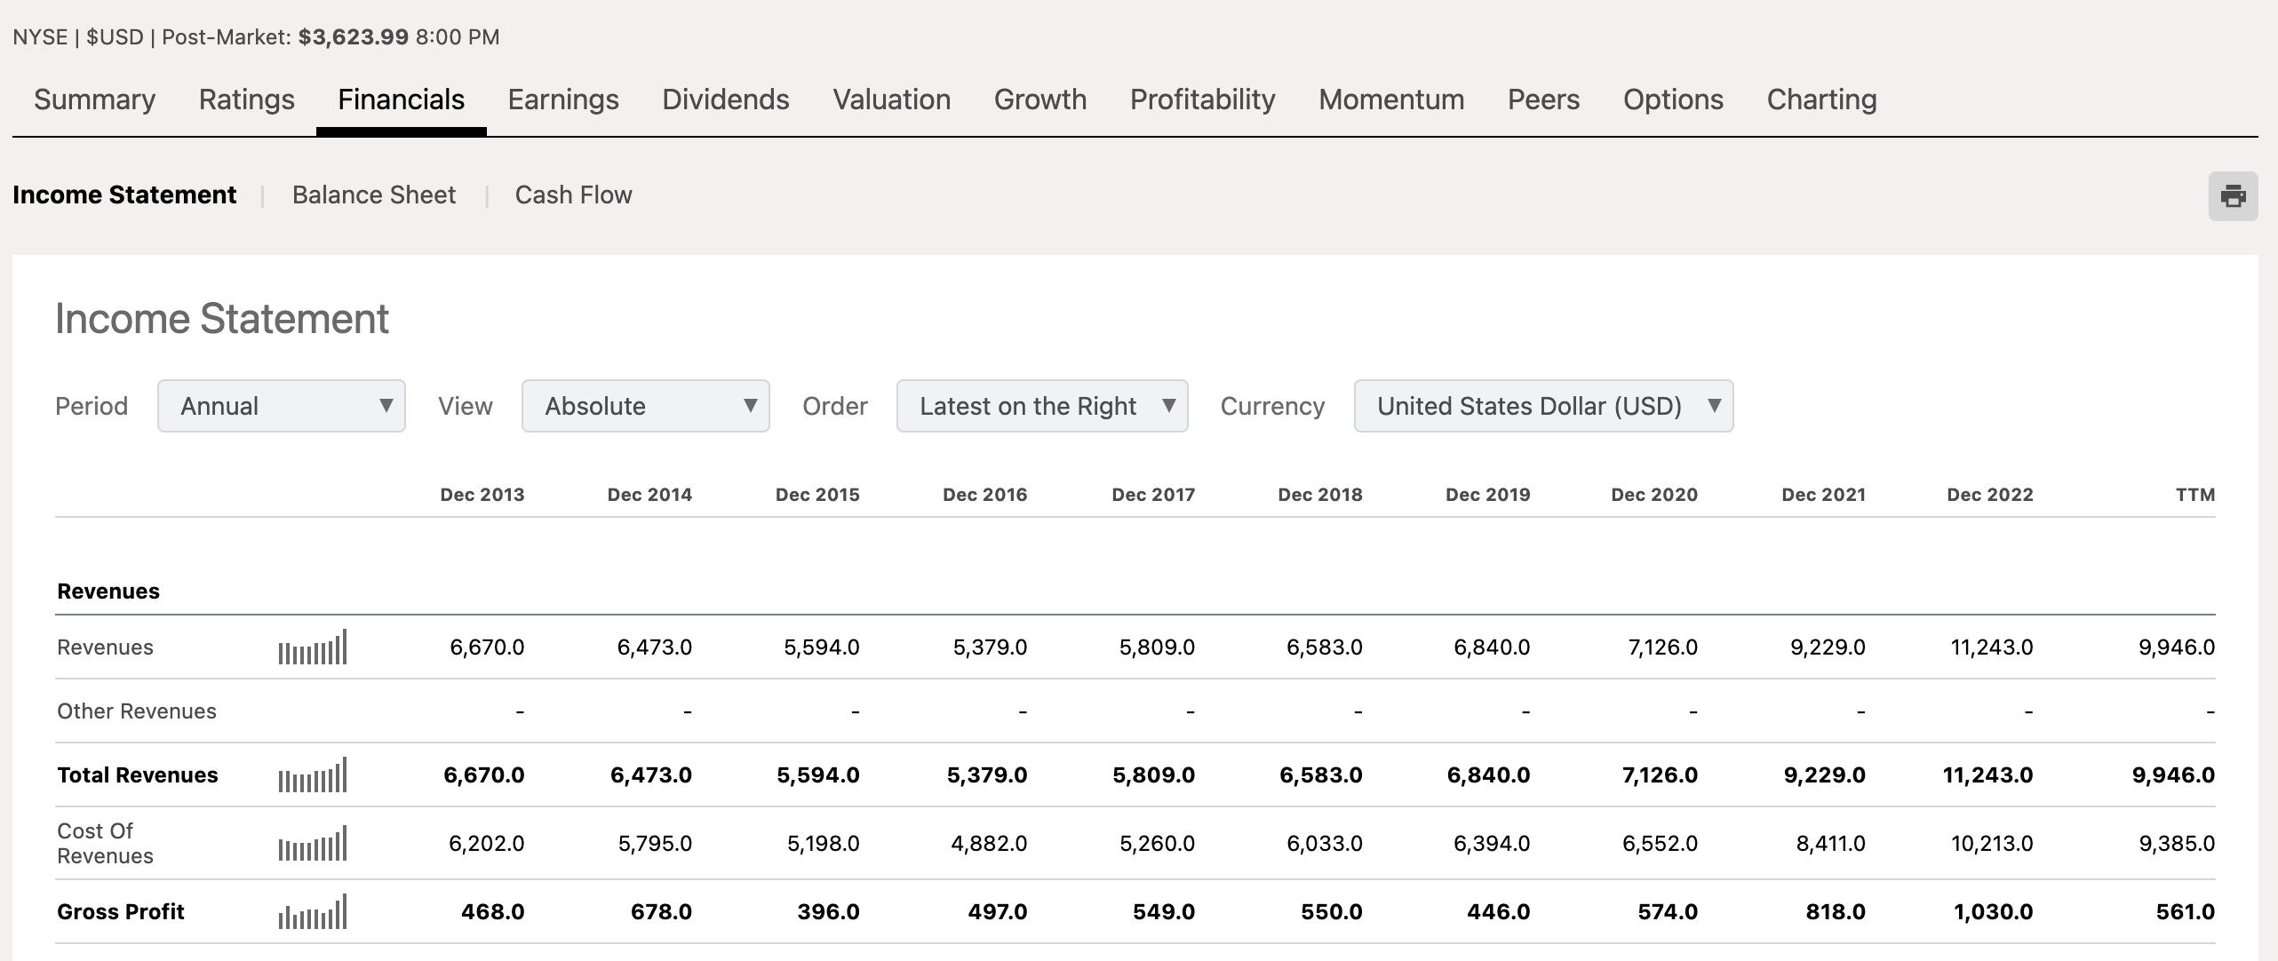
Task: Open the Order Latest on the Right dropdown
Action: point(1041,406)
